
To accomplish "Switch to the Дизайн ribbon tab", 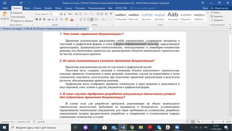I will click(x=48, y=8).
